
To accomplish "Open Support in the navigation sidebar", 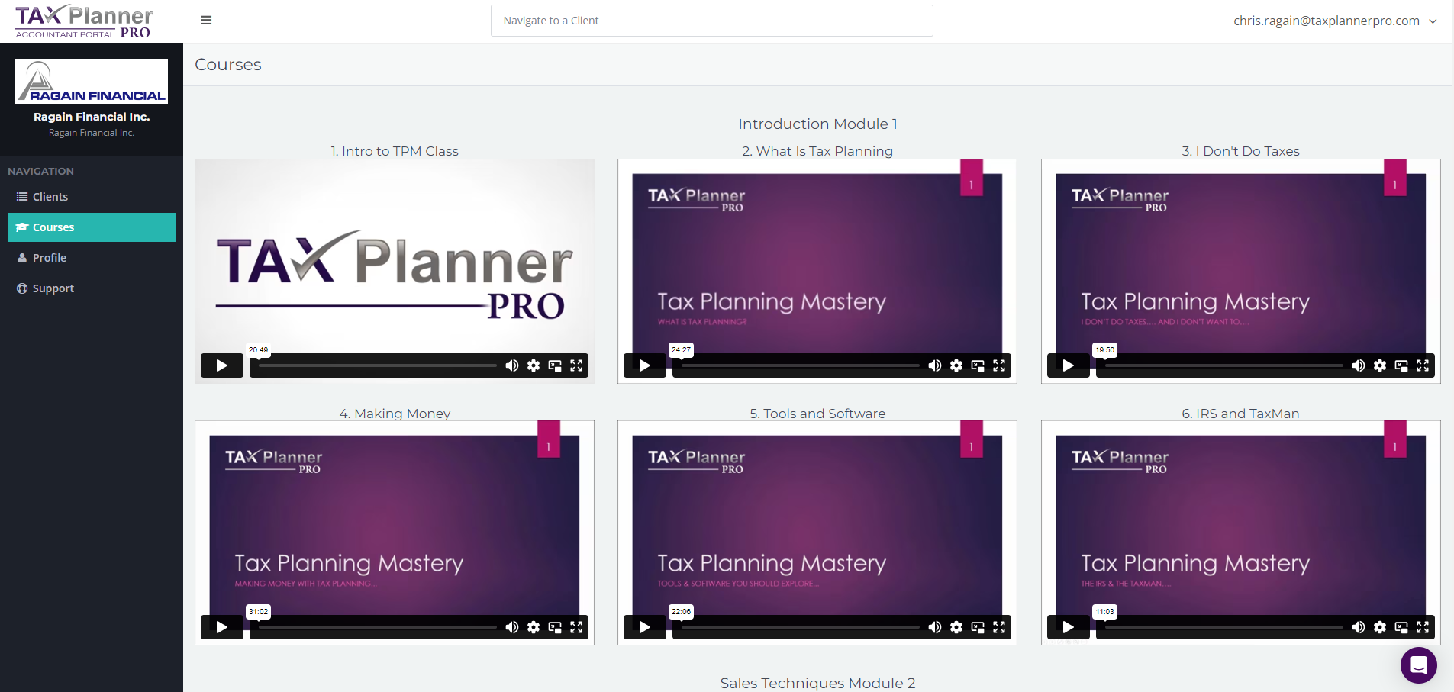I will pos(92,288).
